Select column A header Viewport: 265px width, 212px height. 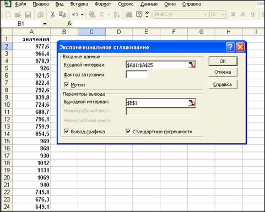(31, 32)
